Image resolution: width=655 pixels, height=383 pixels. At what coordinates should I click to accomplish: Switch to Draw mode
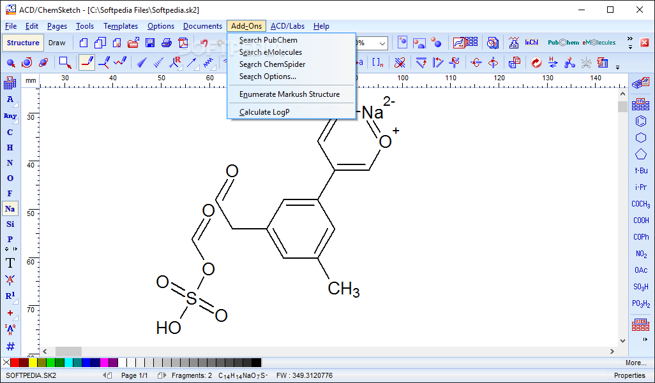[57, 43]
